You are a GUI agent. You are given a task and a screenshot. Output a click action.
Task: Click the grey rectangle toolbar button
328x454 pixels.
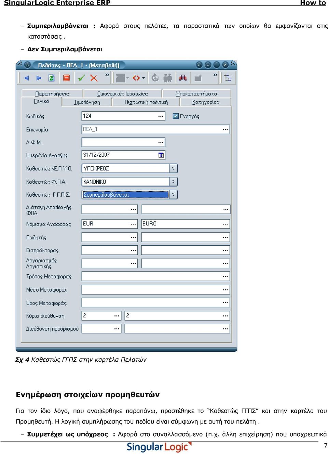(x=120, y=78)
